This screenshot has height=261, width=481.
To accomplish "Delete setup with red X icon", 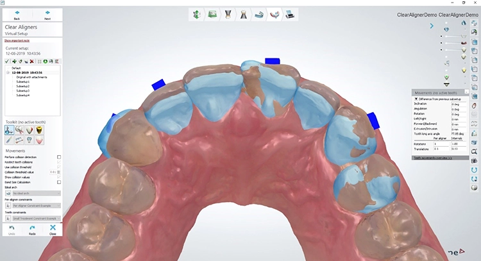I will pyautogui.click(x=32, y=62).
